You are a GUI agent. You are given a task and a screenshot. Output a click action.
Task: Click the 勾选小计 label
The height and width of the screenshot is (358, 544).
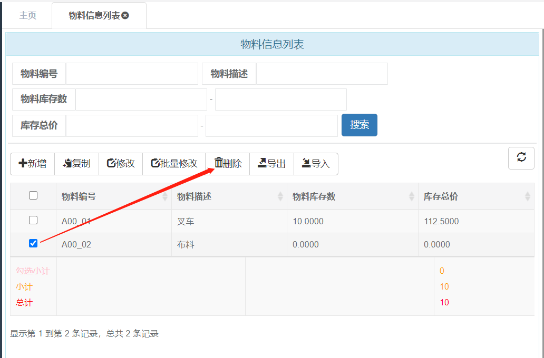33,271
